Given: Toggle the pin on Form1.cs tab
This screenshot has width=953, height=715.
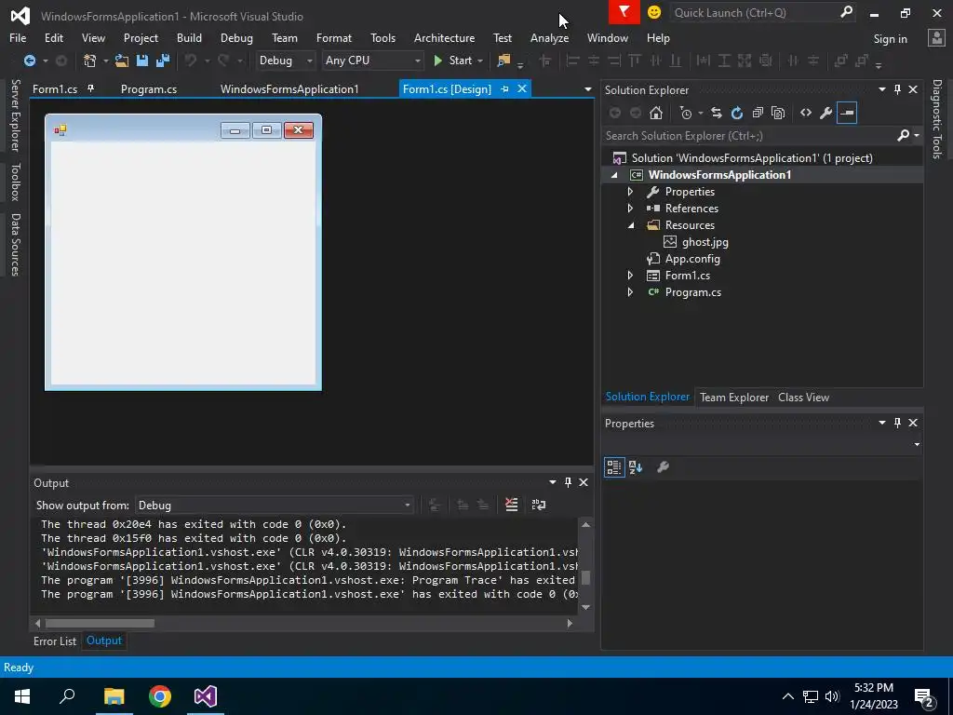Looking at the screenshot, I should click(90, 88).
